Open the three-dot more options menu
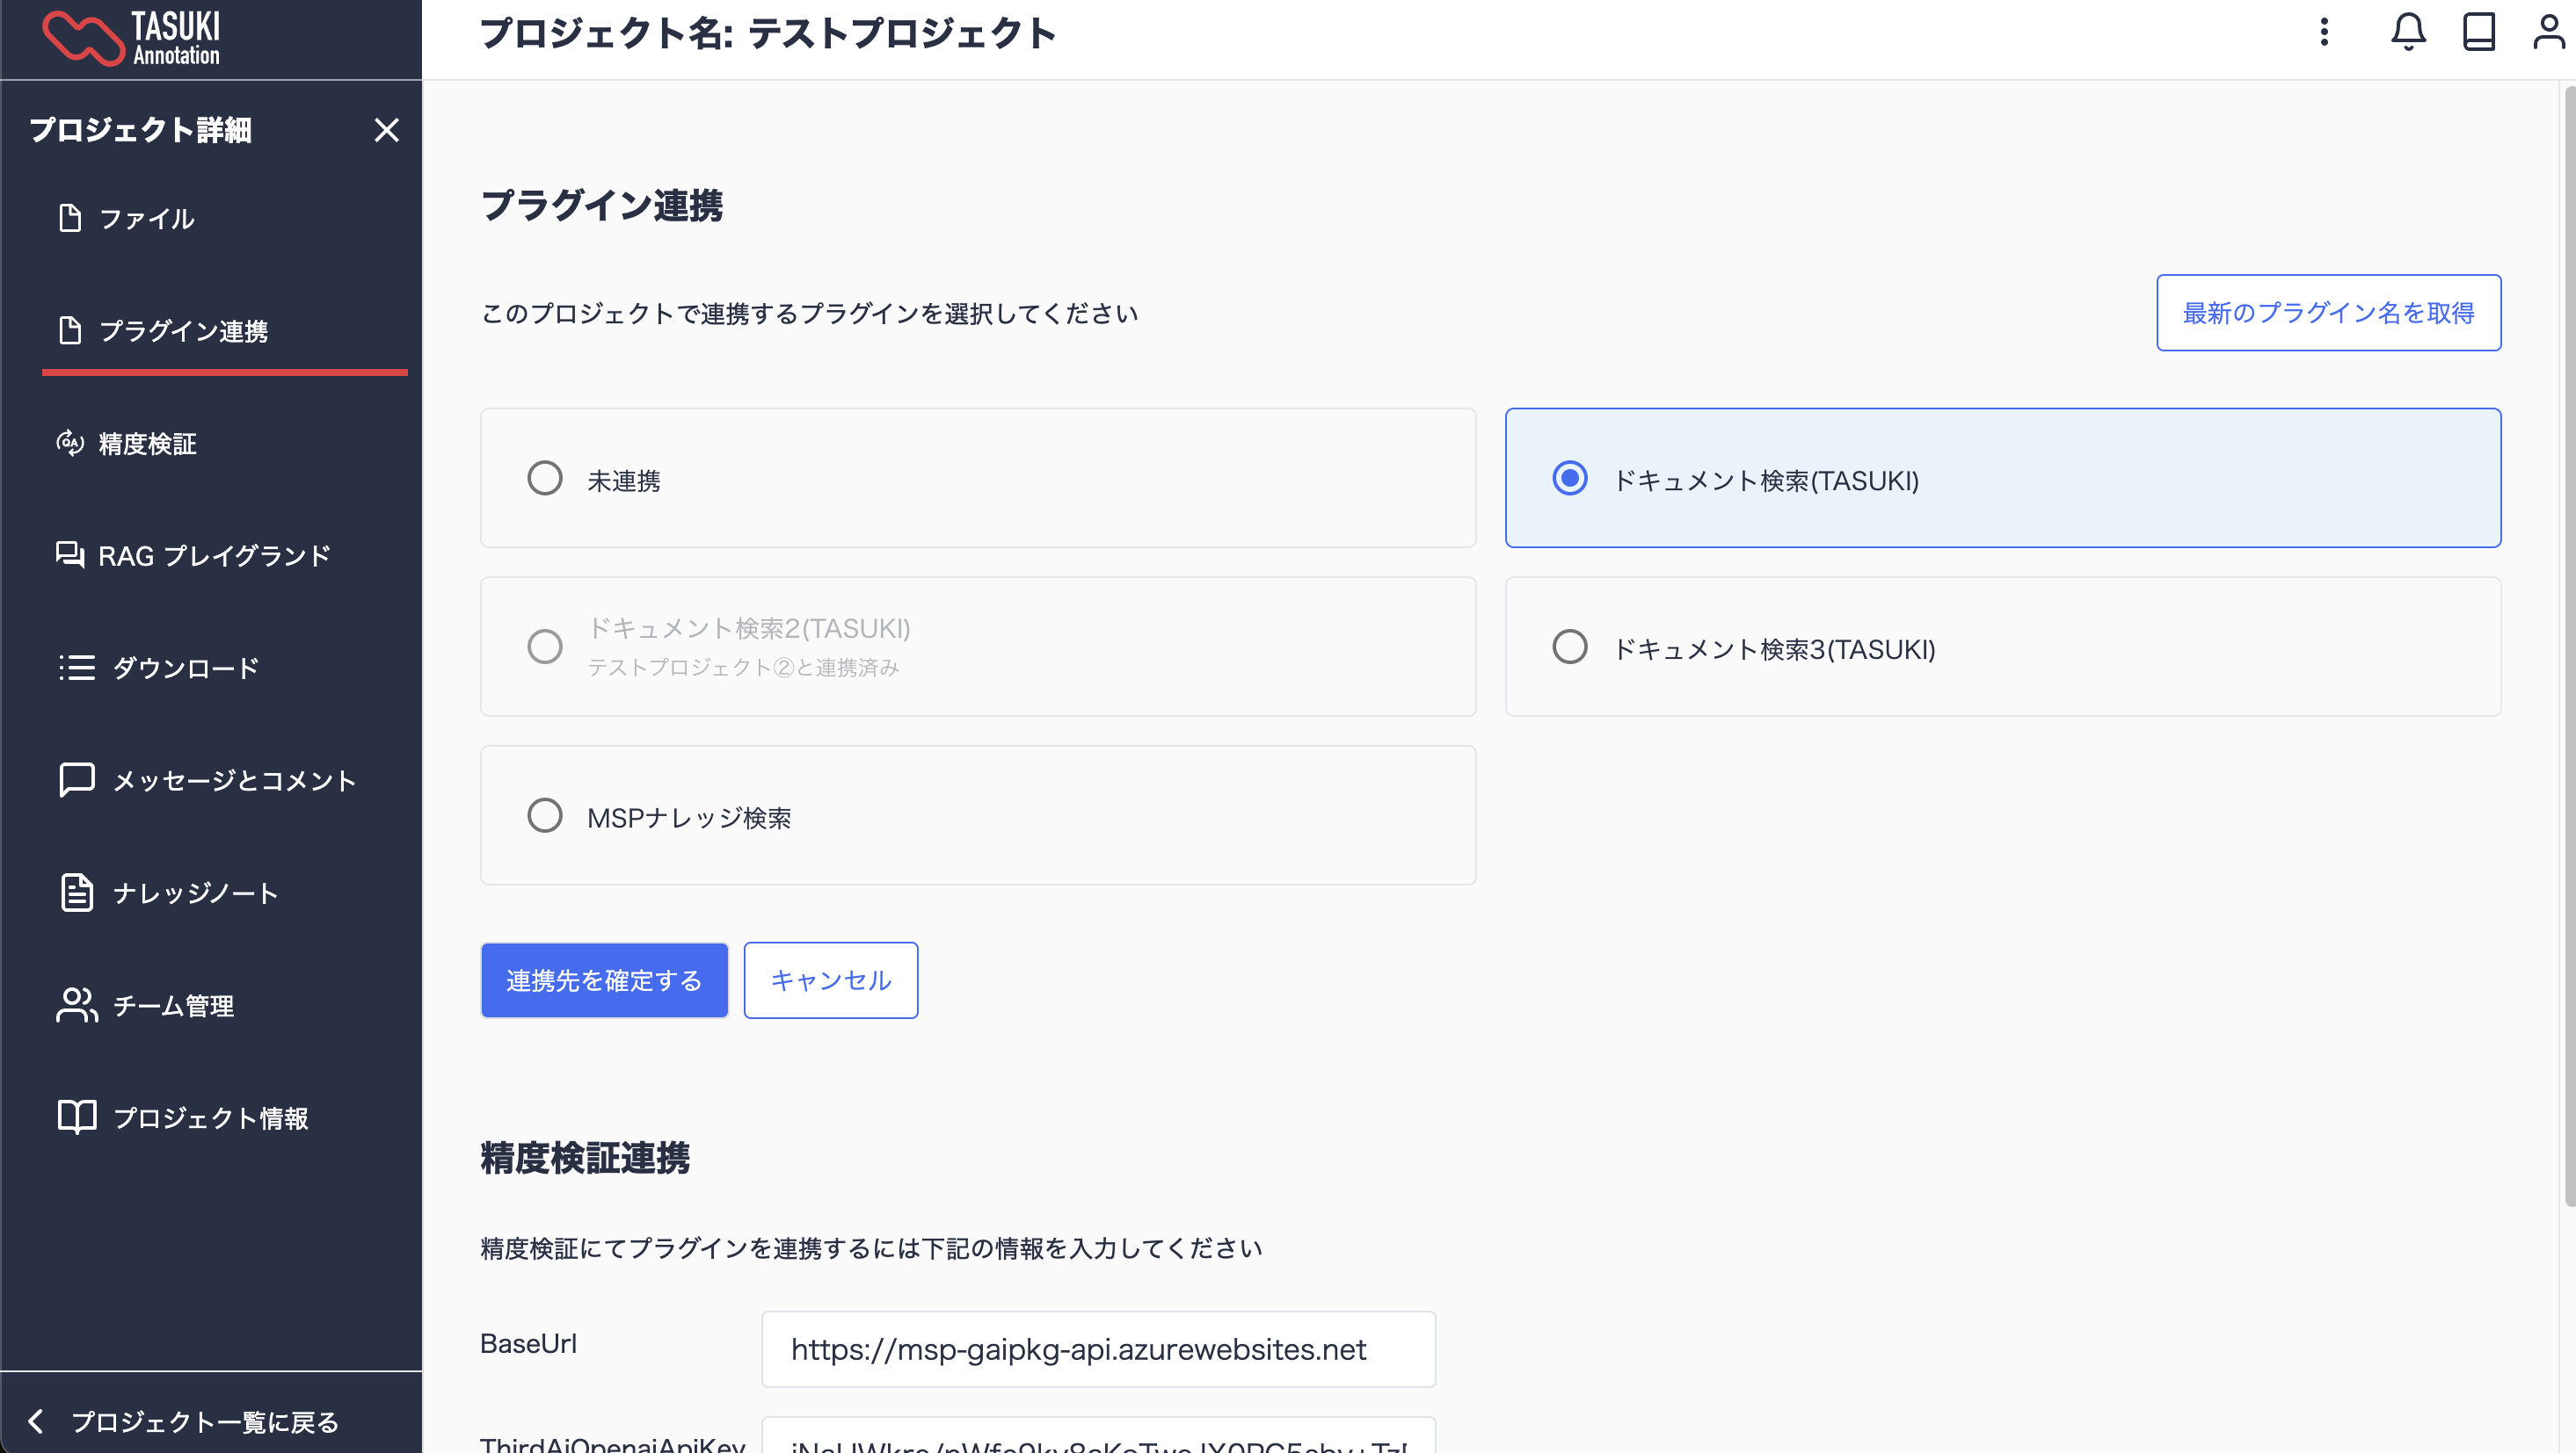The image size is (2576, 1453). 2324,32
